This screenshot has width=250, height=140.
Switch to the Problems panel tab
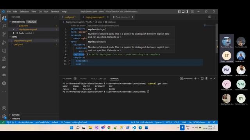point(70,79)
